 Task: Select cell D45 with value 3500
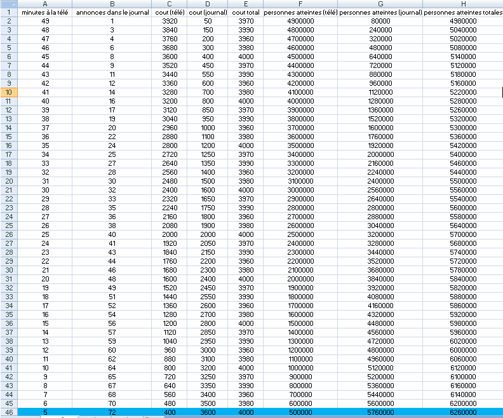[x=207, y=403]
